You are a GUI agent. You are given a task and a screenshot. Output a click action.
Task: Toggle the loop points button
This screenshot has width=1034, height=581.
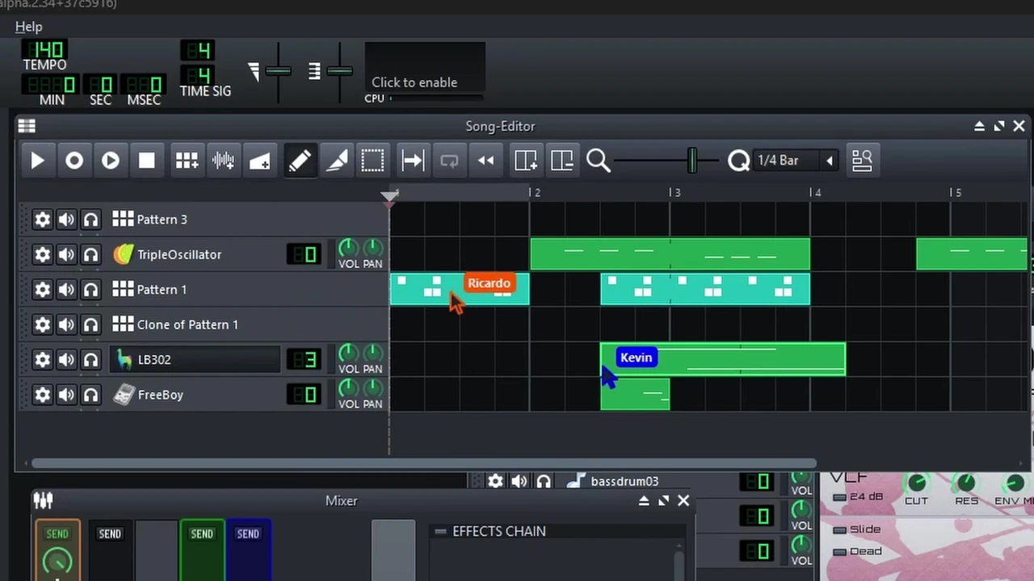[449, 161]
